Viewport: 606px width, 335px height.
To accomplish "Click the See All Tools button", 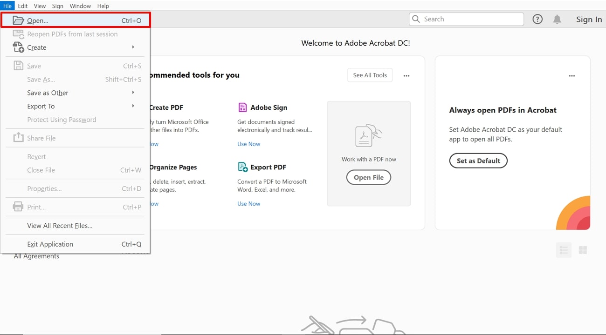I will (x=370, y=75).
